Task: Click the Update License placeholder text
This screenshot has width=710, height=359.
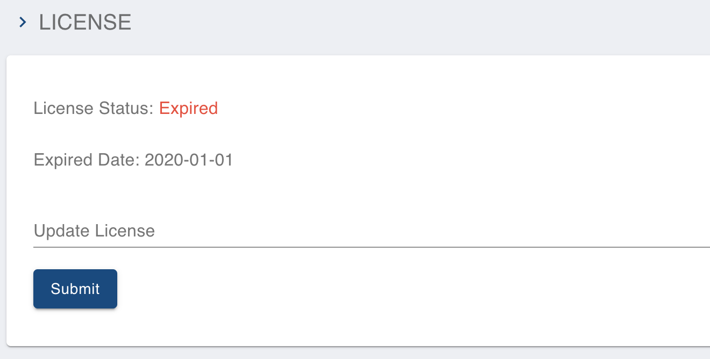Action: (94, 231)
